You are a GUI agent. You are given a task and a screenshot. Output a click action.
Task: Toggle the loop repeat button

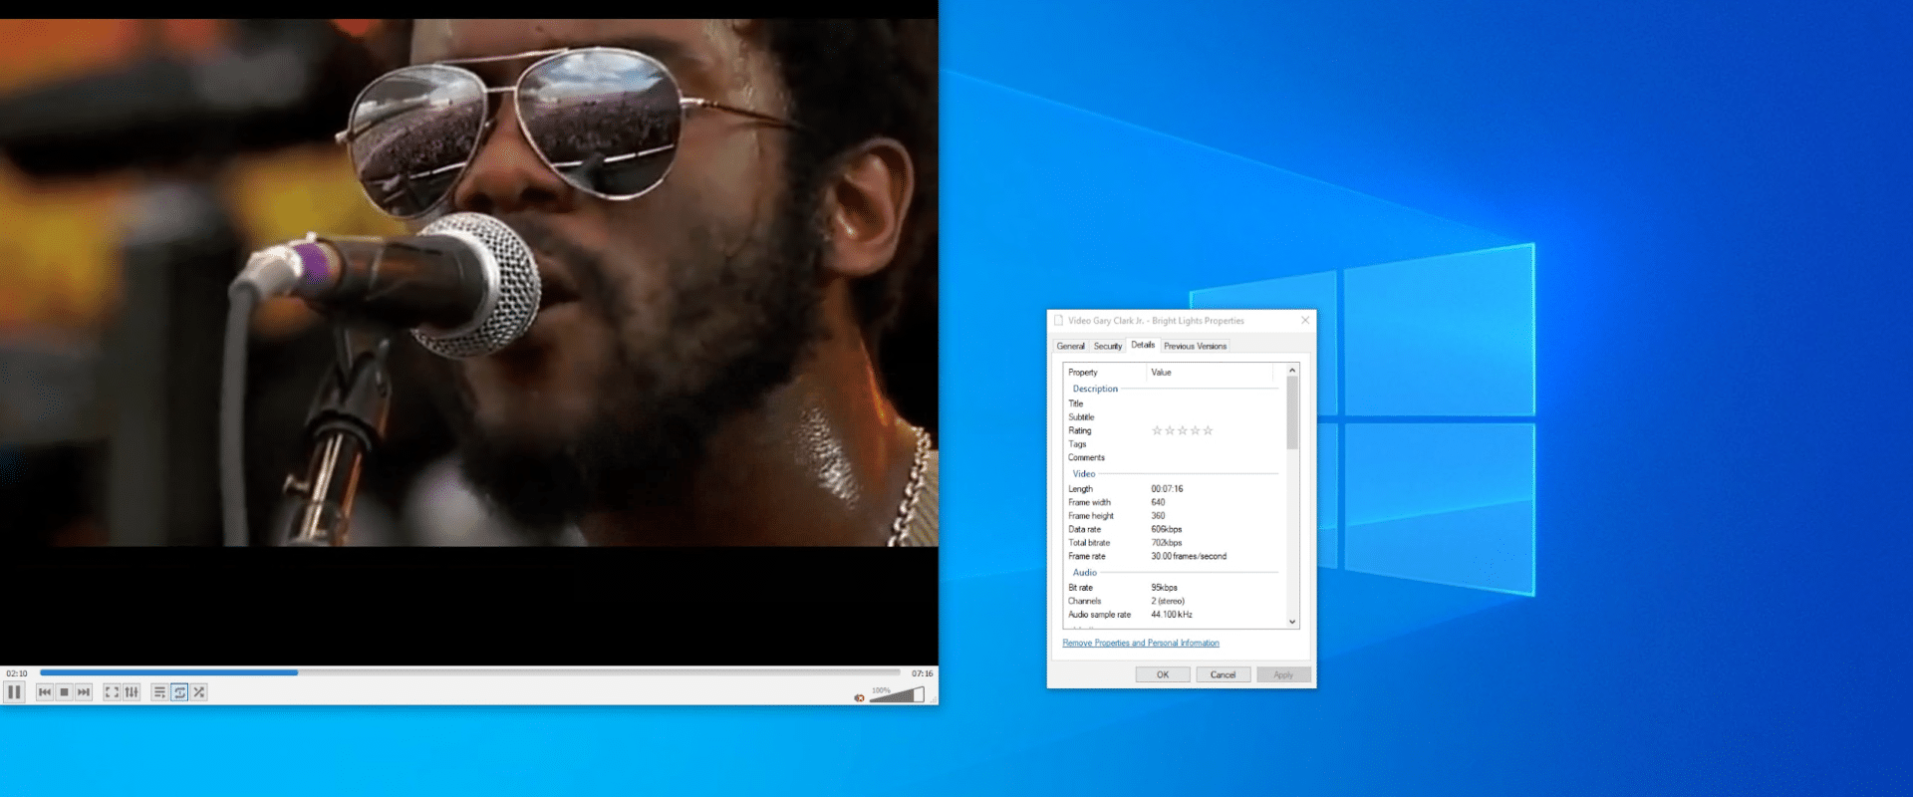coord(179,692)
